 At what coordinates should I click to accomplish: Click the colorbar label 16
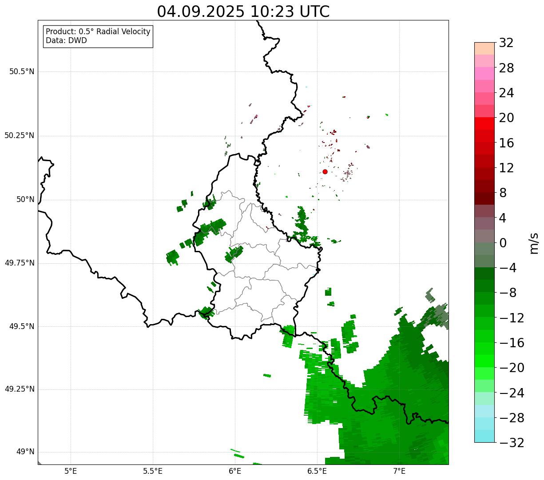(x=506, y=143)
